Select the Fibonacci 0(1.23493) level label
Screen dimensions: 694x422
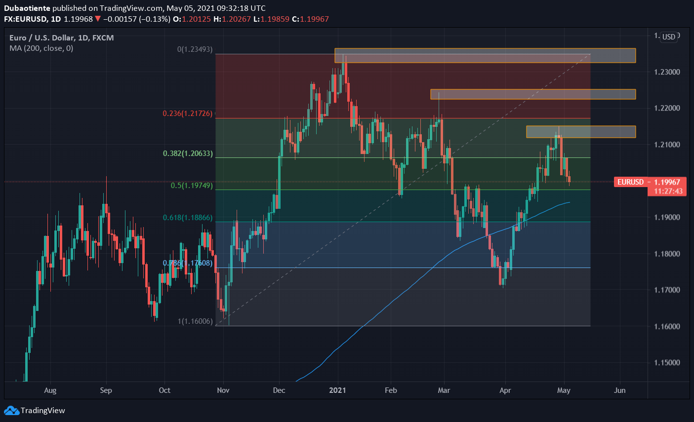click(x=195, y=49)
